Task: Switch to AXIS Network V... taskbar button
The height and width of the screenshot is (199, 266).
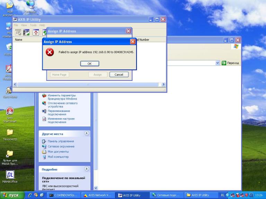Action: click(98, 195)
